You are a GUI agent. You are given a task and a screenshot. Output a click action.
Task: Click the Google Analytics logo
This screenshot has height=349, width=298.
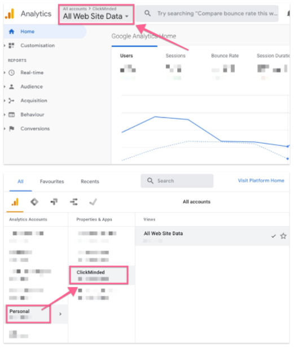tap(10, 14)
